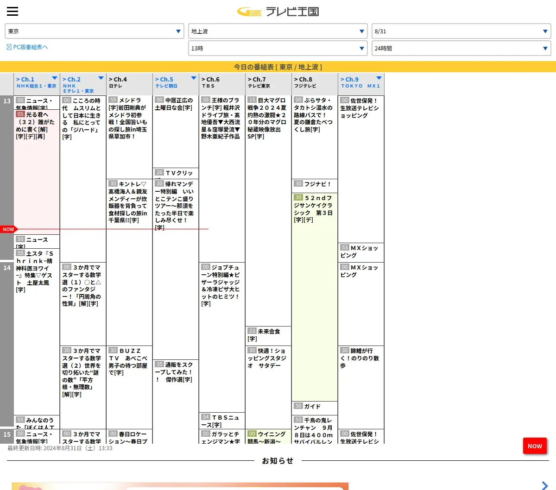556x490 pixels.
Task: Select Ch.2 NHK Eテレ1・東京 header
Action: point(83,84)
